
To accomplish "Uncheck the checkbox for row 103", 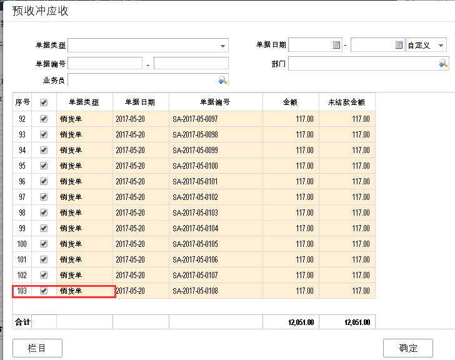I will pyautogui.click(x=44, y=291).
